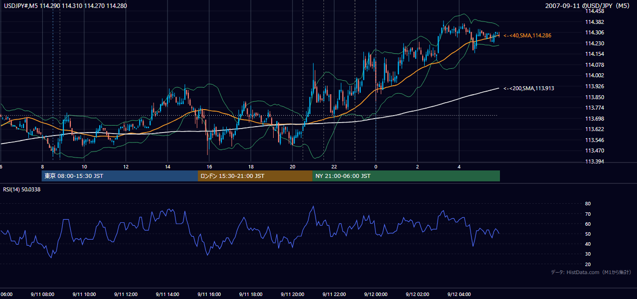Click hour tick 22 under price chart
637x299 pixels.
(x=334, y=166)
